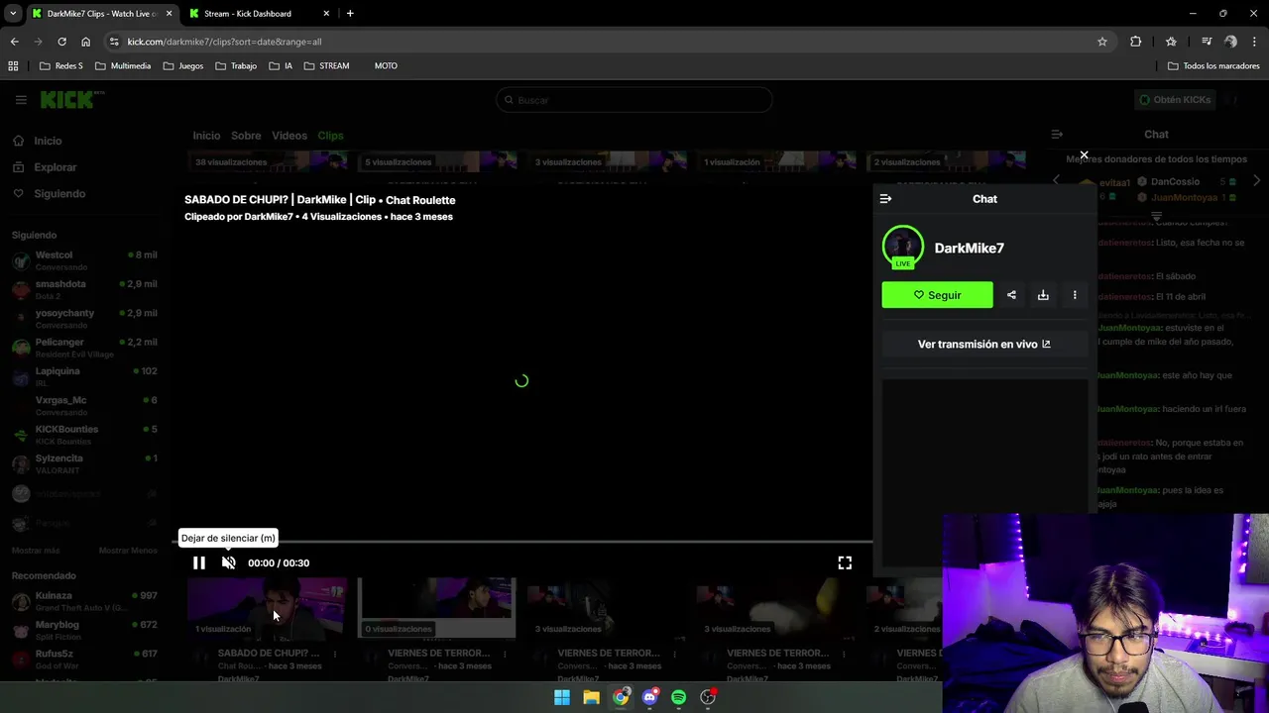Open the Multimedia bookmark folder
Viewport: 1269px width, 713px height.
(123, 66)
